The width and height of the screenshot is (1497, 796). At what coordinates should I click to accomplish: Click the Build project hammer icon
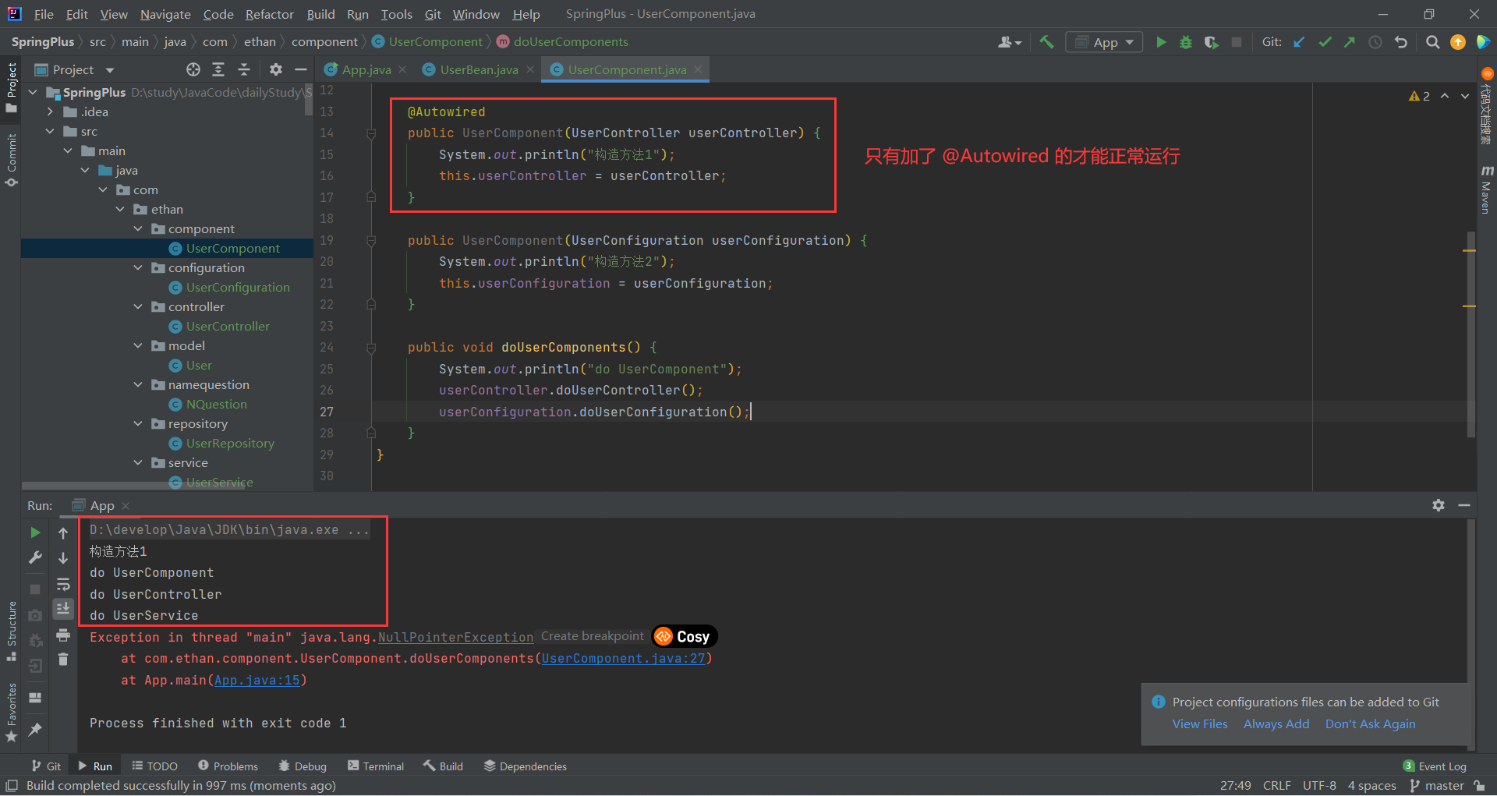pos(1046,42)
